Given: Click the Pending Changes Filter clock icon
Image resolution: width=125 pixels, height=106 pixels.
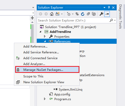Looking at the screenshot, I should pyautogui.click(x=69, y=14).
